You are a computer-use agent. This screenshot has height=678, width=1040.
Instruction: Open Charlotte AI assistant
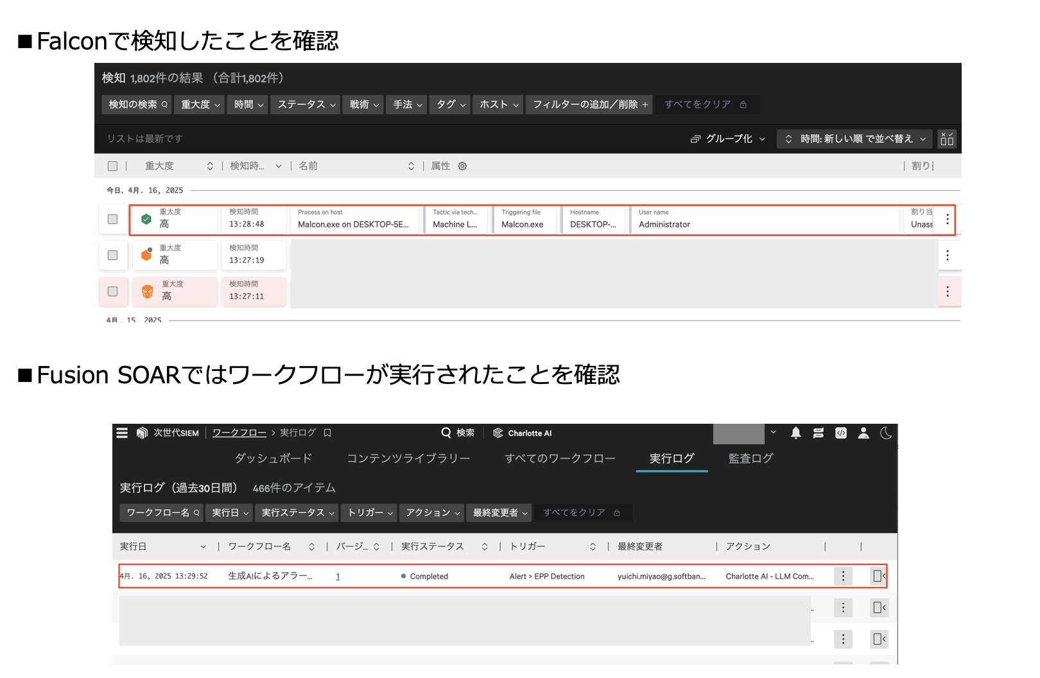click(523, 433)
